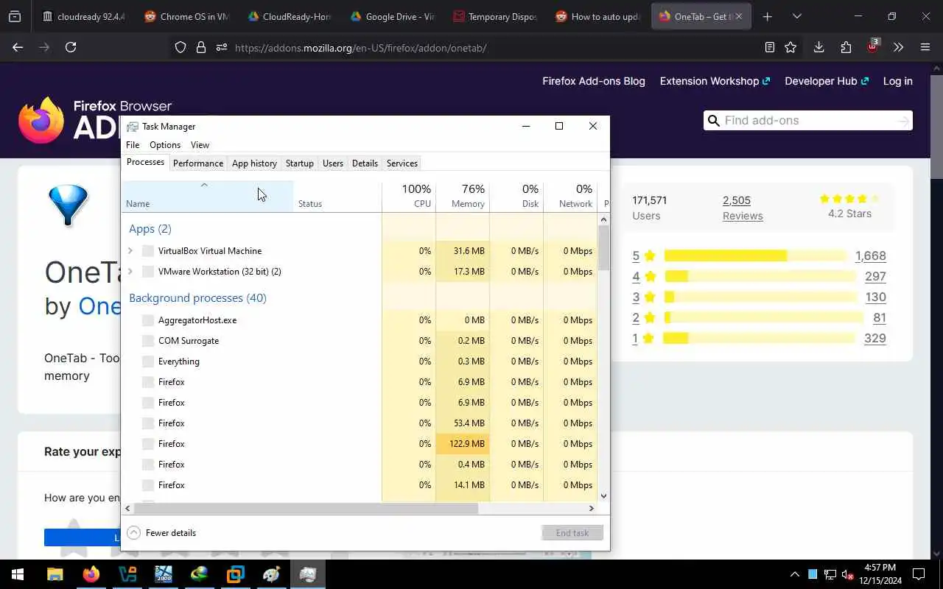The height and width of the screenshot is (589, 943).
Task: Open the Firefox Add-ons Blog link
Action: point(594,81)
